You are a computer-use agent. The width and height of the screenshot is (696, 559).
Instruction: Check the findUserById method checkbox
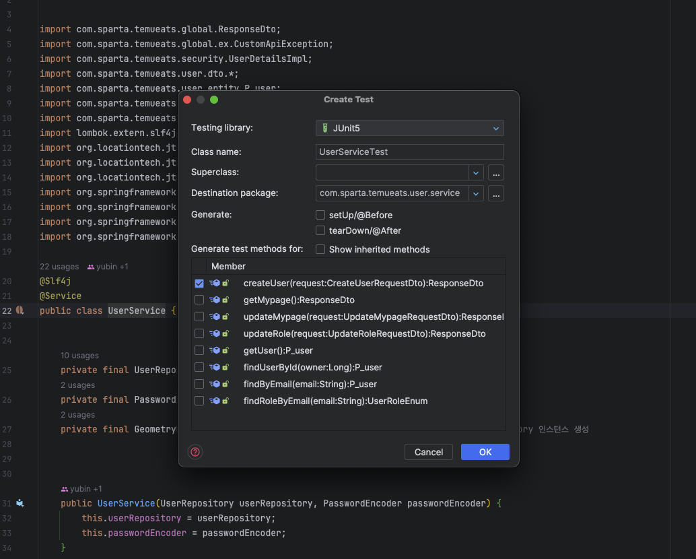[x=199, y=367]
